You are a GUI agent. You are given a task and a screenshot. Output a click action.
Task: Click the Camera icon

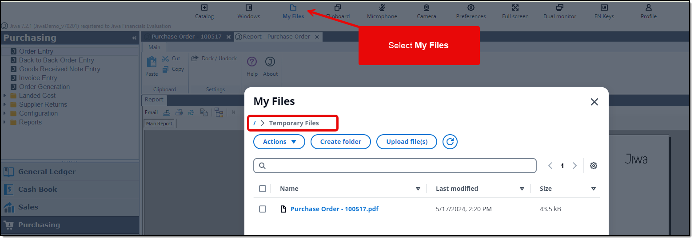tap(427, 8)
